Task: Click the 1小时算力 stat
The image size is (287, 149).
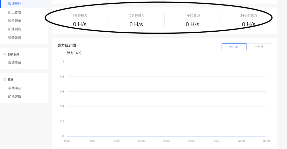Action: (192, 20)
